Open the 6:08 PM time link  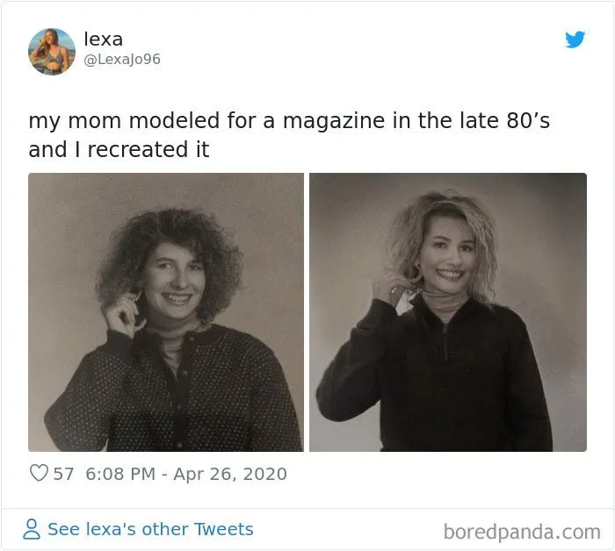coord(120,474)
